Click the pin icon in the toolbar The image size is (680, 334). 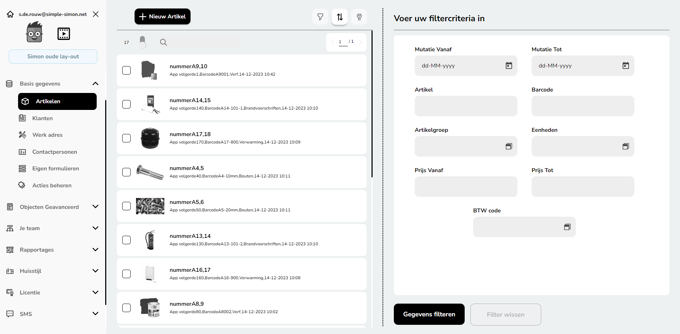coord(359,17)
